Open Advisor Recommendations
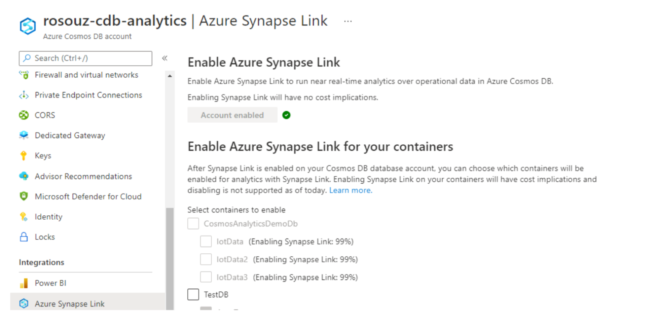 click(x=82, y=176)
